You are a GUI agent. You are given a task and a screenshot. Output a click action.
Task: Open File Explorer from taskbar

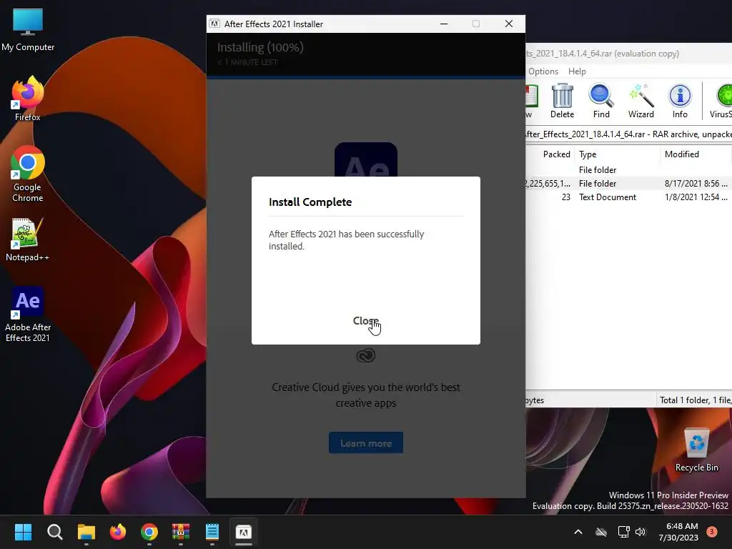pos(86,532)
